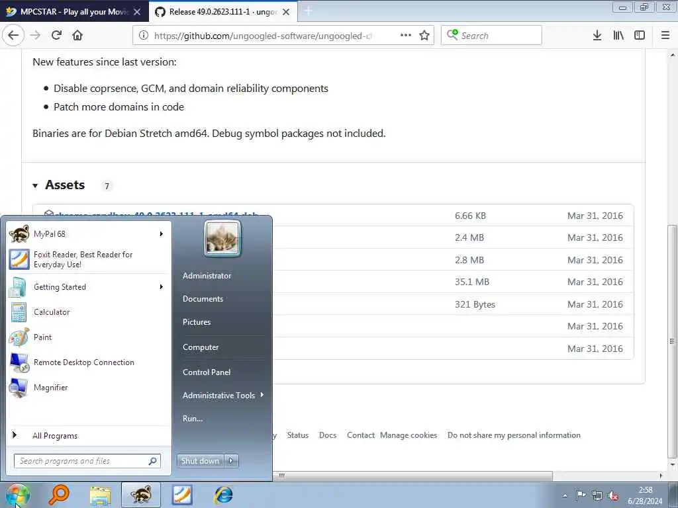Open the browser home page icon
The image size is (678, 508).
[77, 36]
